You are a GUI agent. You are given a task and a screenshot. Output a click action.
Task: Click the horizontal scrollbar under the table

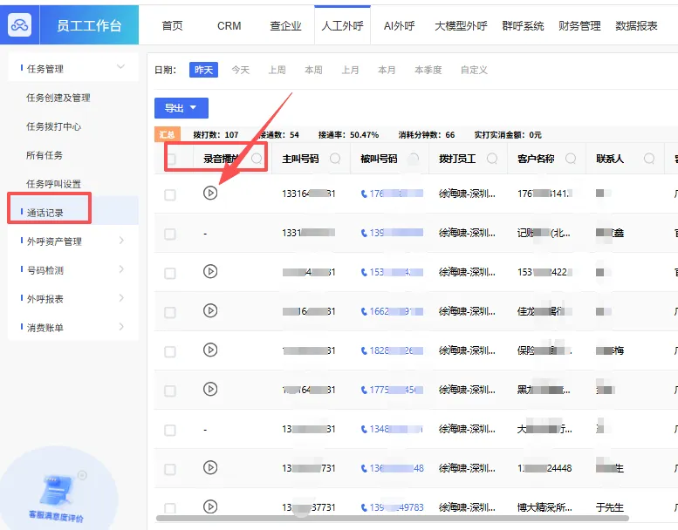(x=392, y=518)
